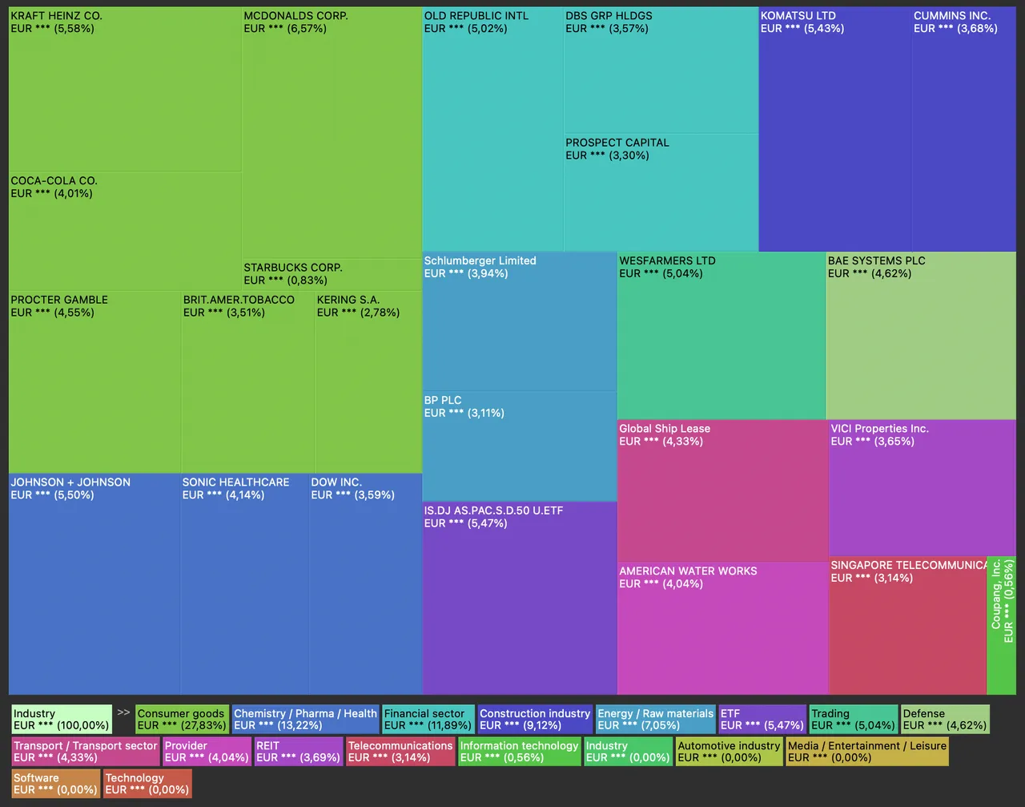Select the green Industry 0,00% legend swatch
Screen dimensions: 1025x807
point(628,751)
